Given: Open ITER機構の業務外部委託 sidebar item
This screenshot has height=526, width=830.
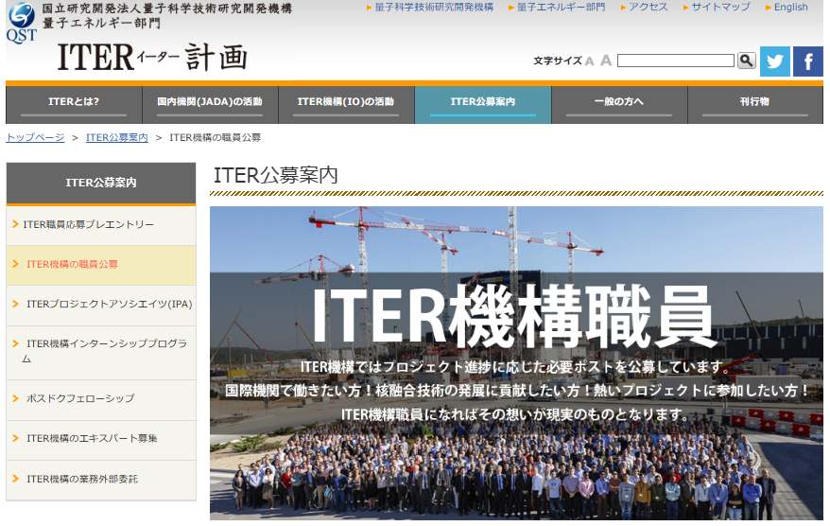Looking at the screenshot, I should click(x=101, y=480).
